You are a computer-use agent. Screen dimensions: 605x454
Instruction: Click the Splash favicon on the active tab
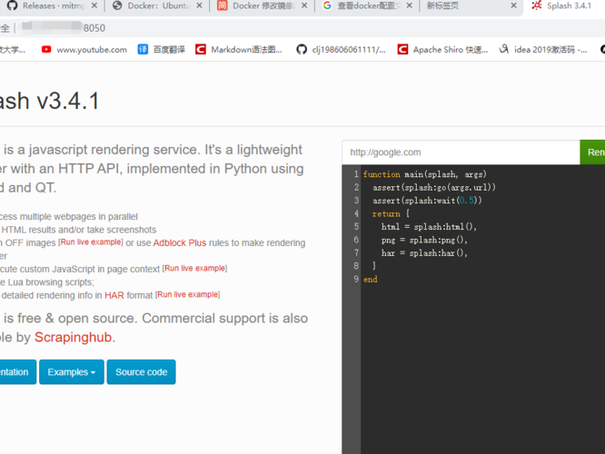pos(537,5)
